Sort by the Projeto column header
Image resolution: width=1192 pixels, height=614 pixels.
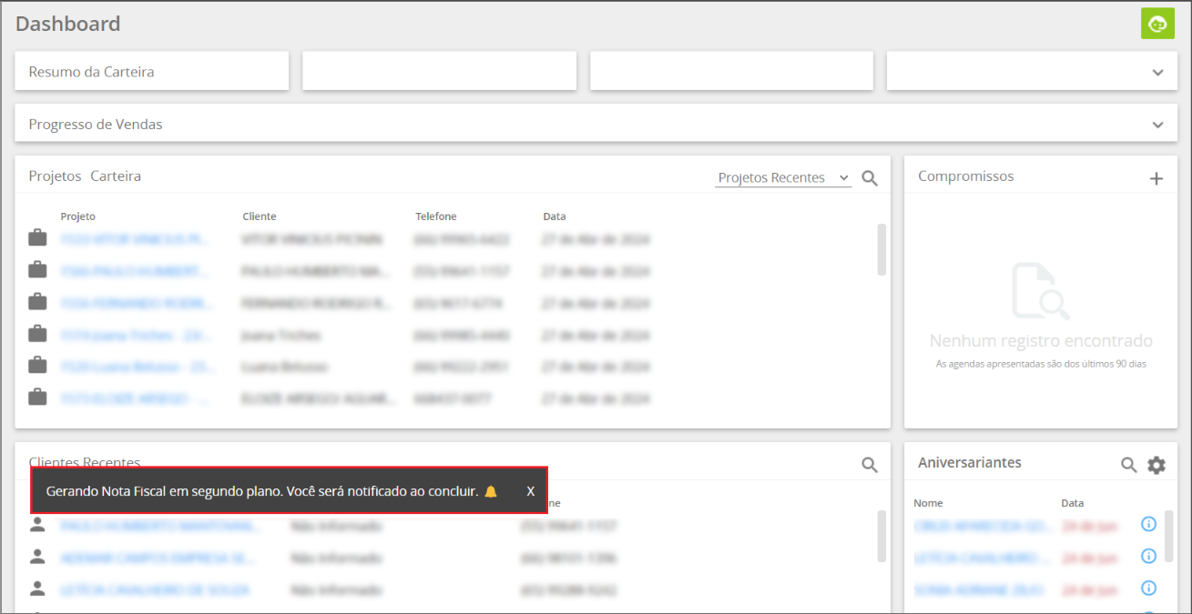pyautogui.click(x=77, y=216)
